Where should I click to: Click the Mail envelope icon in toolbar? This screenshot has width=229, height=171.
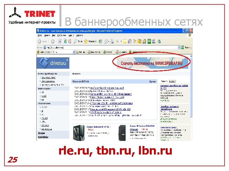point(106,41)
